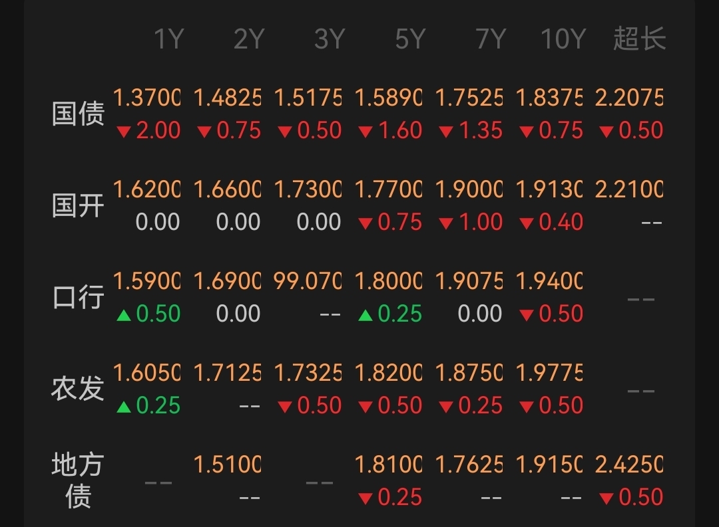
Task: Choose the 超长 column header
Action: [639, 40]
